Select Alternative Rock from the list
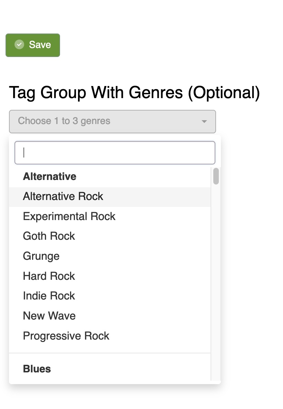283x409 pixels. (63, 197)
